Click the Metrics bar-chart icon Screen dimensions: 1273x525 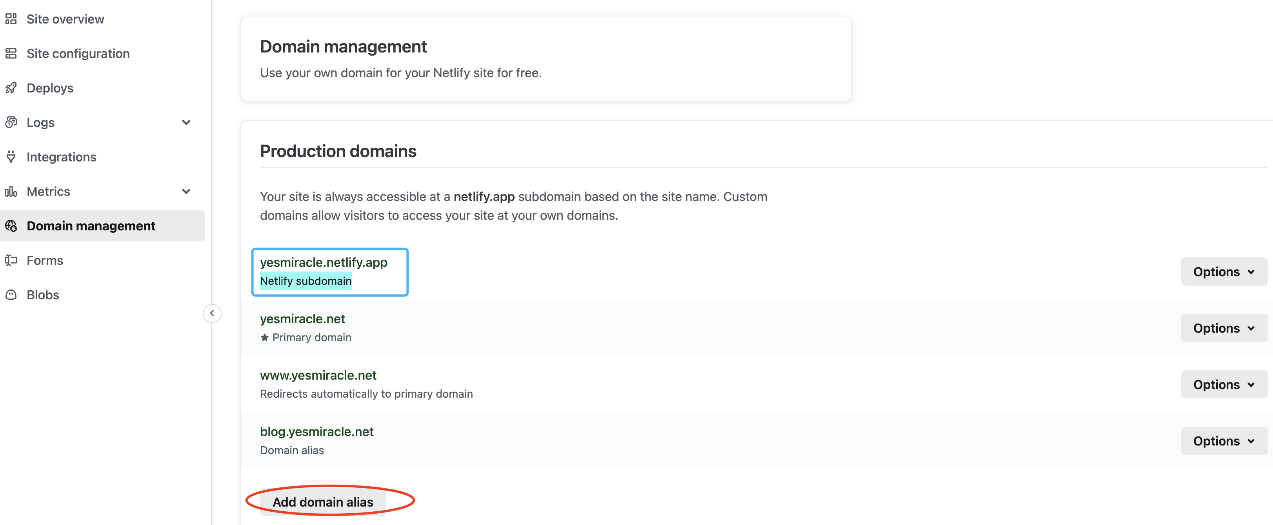[x=11, y=191]
